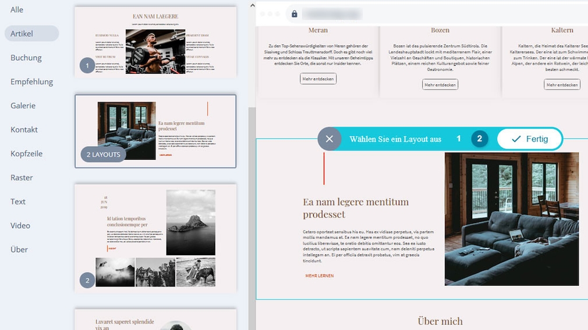588x330 pixels.
Task: Choose layout option 1 in the teal bar
Action: (459, 139)
